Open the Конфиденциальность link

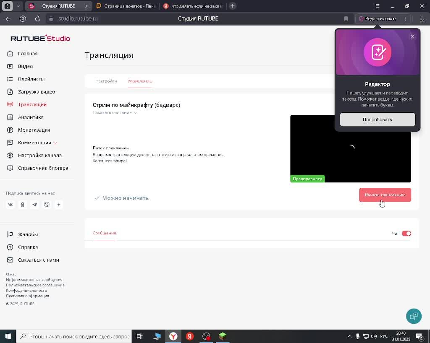pyautogui.click(x=26, y=291)
